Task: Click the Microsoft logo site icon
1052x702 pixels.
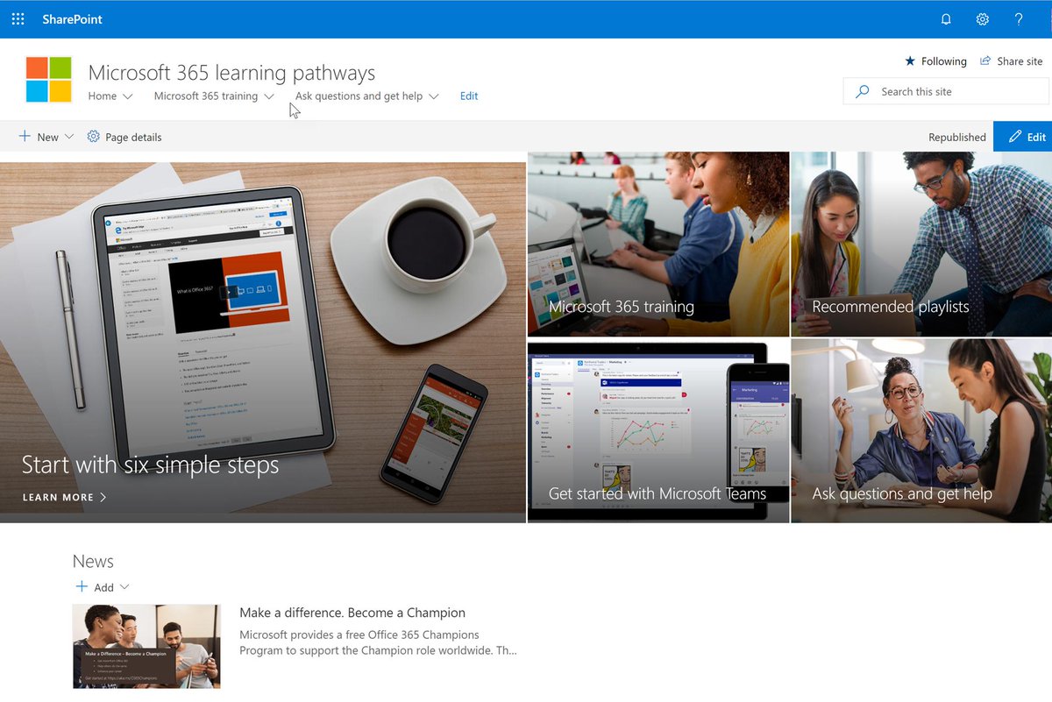Action: coord(49,80)
